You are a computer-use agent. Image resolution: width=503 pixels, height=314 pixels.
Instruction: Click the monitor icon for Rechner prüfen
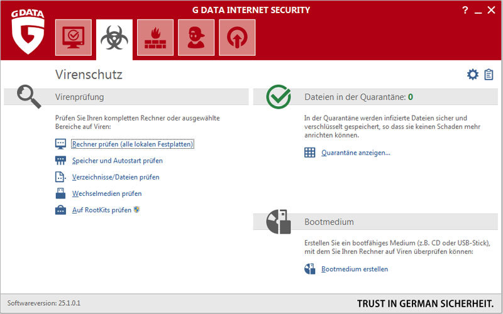pyautogui.click(x=60, y=144)
